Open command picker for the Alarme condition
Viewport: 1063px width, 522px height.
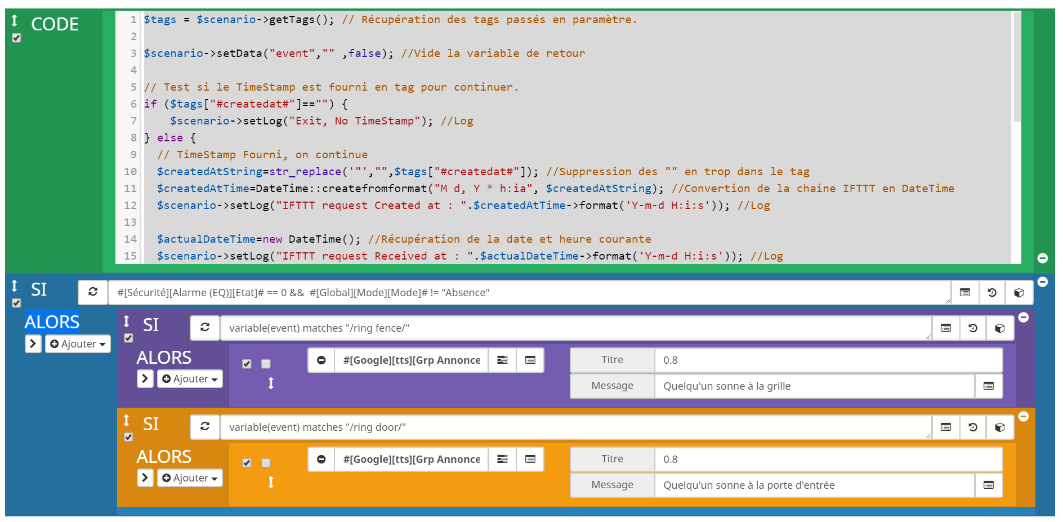click(x=965, y=293)
